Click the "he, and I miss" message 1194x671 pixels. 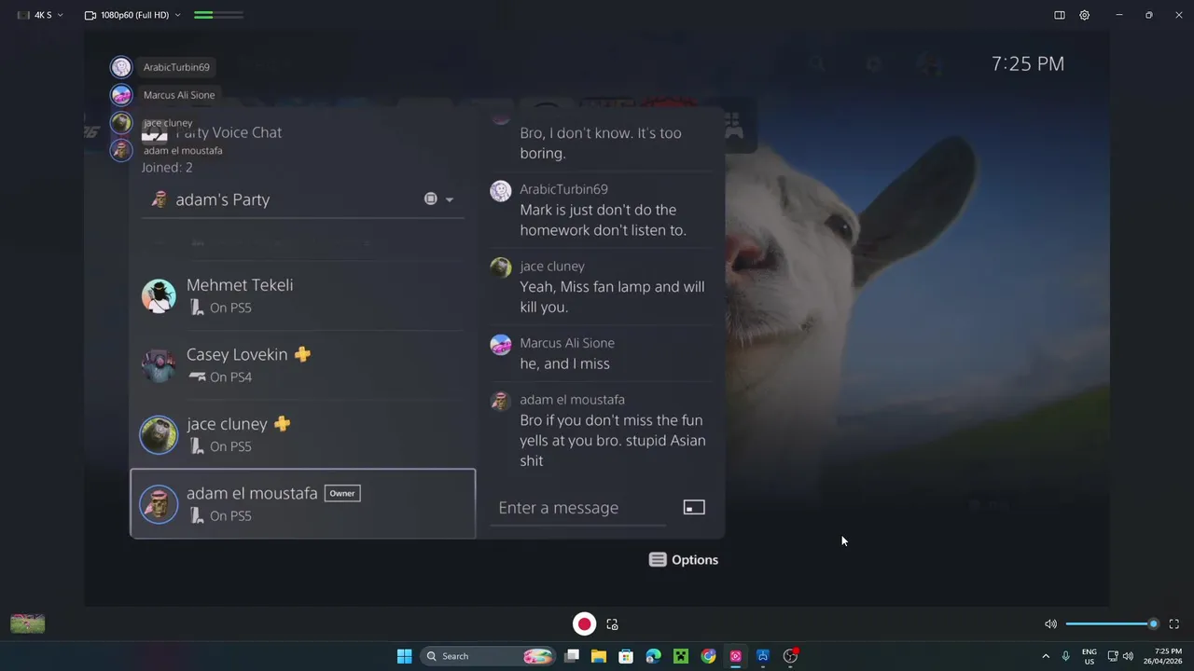pos(564,363)
